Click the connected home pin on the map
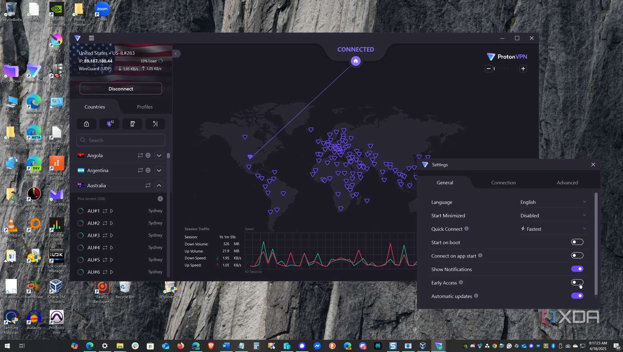This screenshot has height=352, width=623. pyautogui.click(x=355, y=61)
